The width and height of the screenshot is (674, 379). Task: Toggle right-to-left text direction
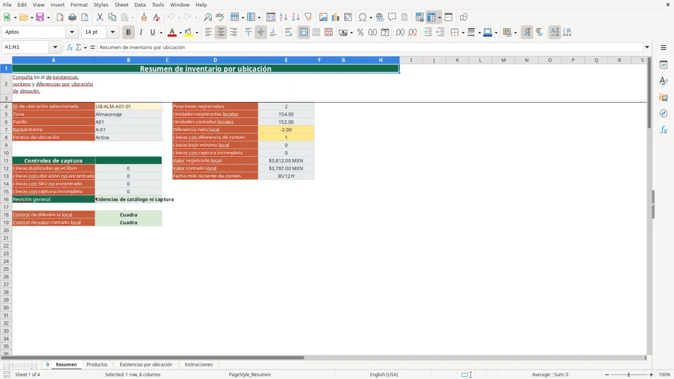pyautogui.click(x=539, y=33)
